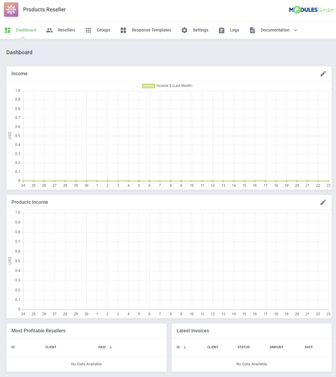Click the Income panel heading
Image resolution: width=336 pixels, height=377 pixels.
click(x=19, y=74)
